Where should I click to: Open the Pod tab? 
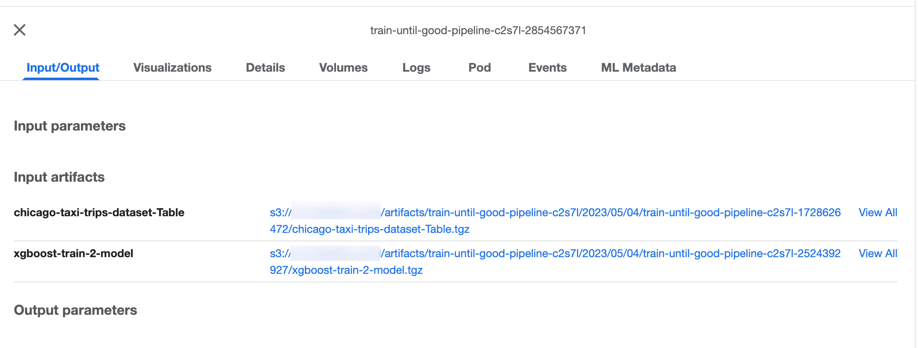479,67
